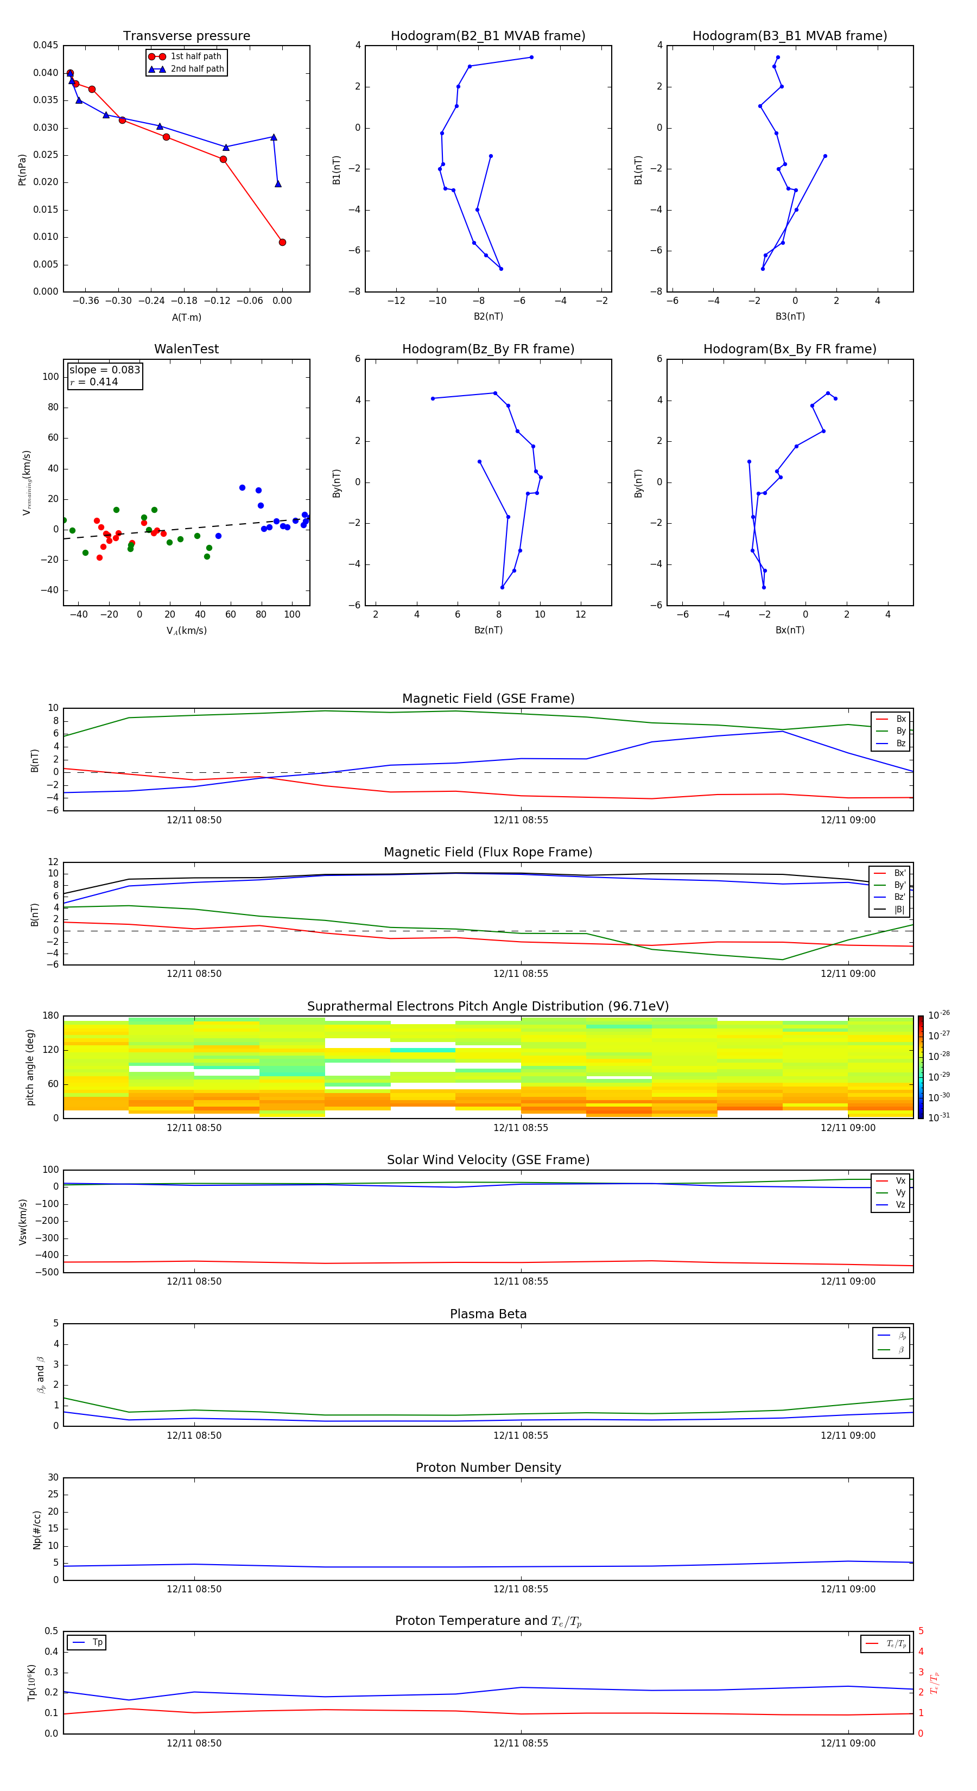The height and width of the screenshot is (1791, 977).
Task: Select the '2nd half path' legend entry
Action: coord(186,69)
